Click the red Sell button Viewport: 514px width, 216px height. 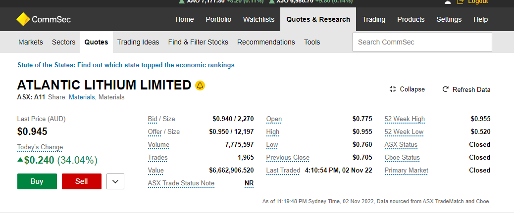[x=82, y=181]
